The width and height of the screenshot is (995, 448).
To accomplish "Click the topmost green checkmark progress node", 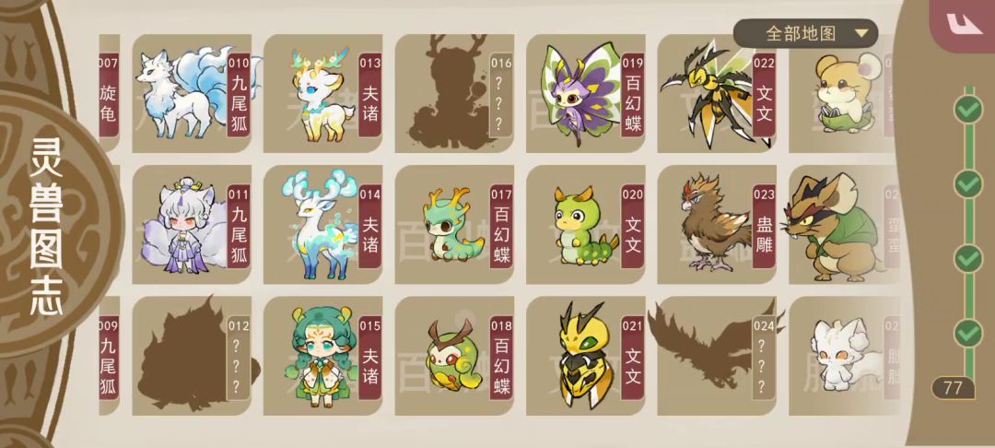I will click(968, 109).
